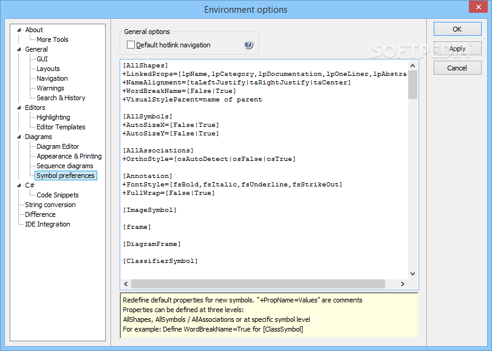Click the [DiagramFrame] section header
Image resolution: width=492 pixels, height=351 pixels.
[152, 244]
